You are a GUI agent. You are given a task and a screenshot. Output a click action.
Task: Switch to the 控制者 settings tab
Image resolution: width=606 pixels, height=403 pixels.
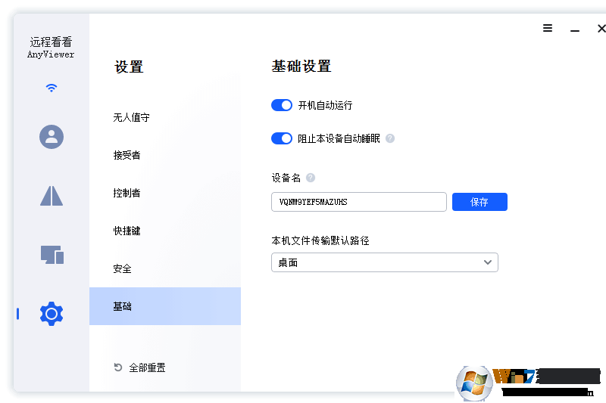tap(127, 193)
